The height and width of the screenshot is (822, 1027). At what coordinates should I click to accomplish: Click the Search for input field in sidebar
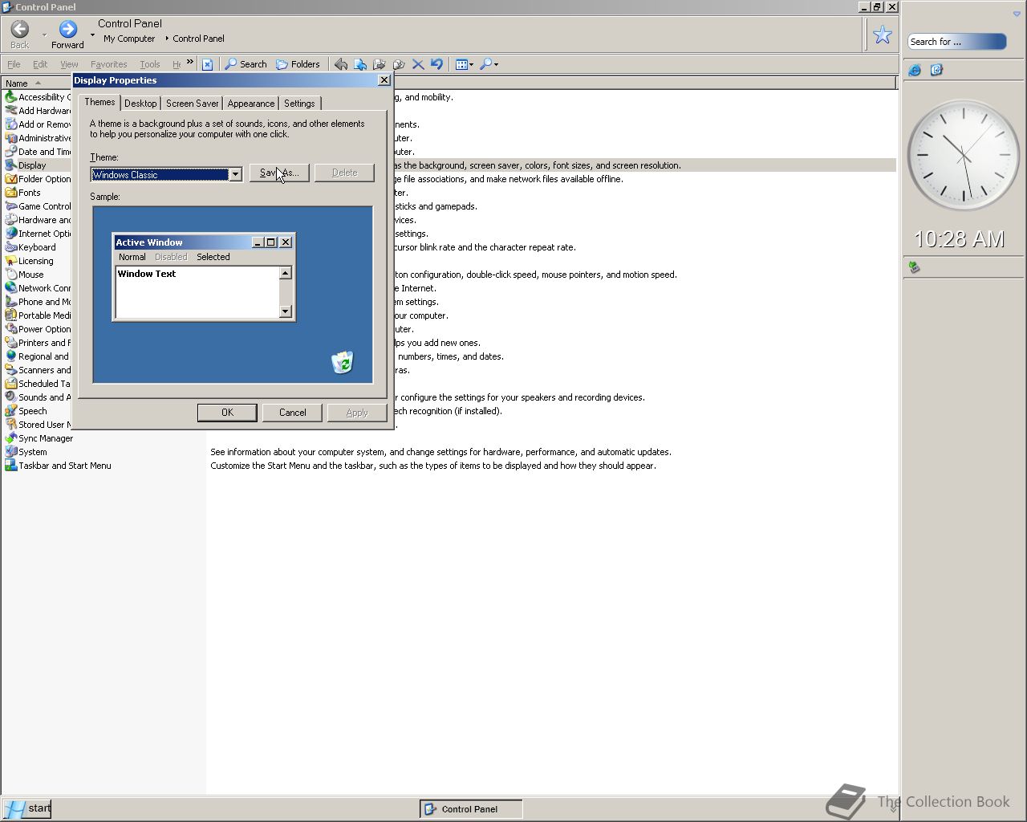(956, 42)
